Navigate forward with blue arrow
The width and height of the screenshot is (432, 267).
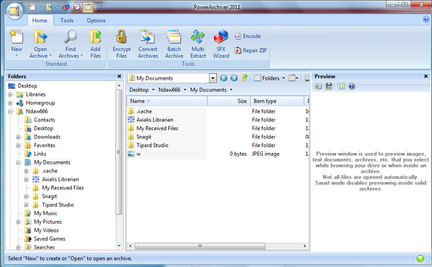tap(234, 78)
